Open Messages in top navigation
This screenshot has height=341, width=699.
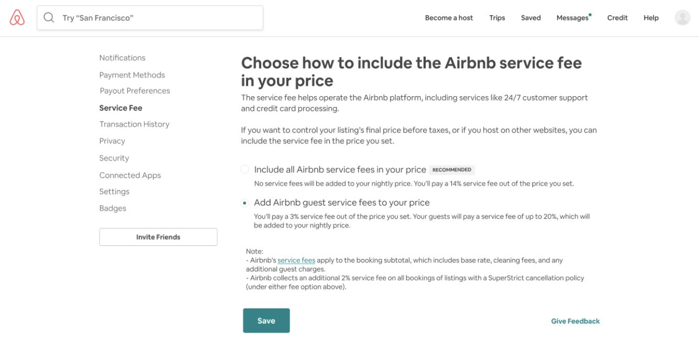573,18
